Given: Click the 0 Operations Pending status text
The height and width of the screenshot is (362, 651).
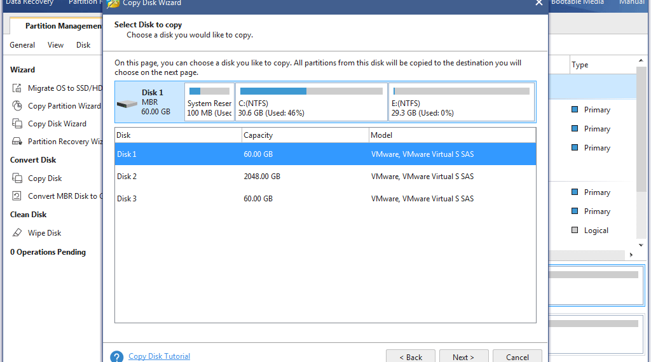Looking at the screenshot, I should tap(48, 251).
